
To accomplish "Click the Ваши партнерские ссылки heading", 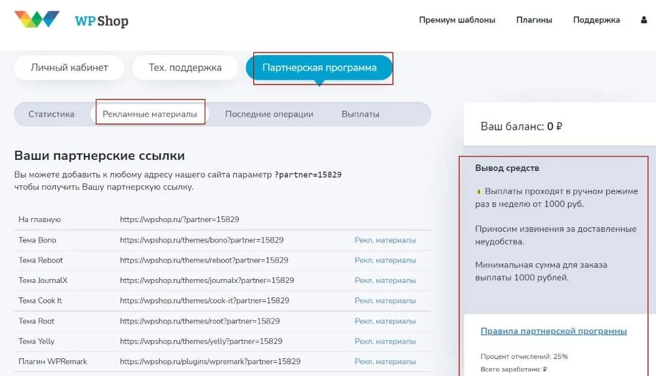I will point(100,155).
